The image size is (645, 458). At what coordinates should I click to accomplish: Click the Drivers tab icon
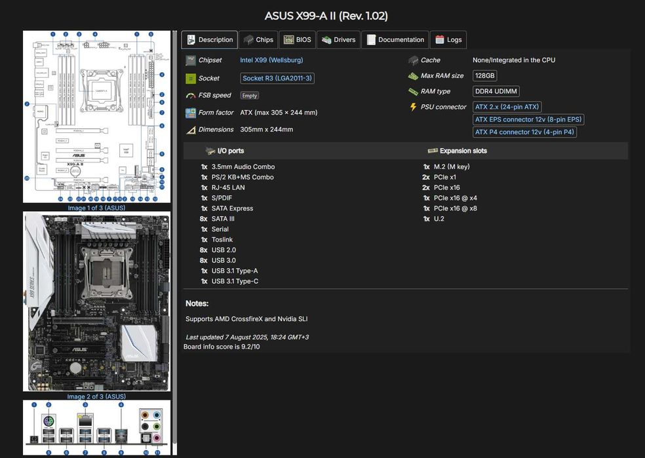[x=326, y=40]
